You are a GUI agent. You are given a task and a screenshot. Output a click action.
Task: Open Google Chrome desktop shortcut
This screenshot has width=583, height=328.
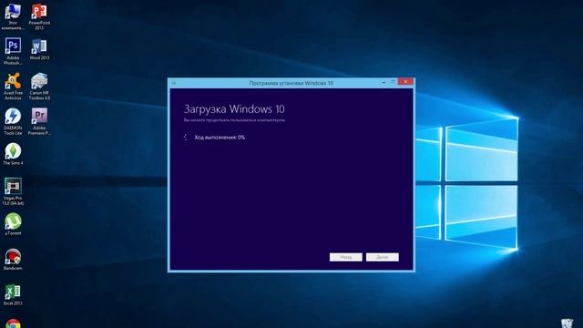click(13, 323)
